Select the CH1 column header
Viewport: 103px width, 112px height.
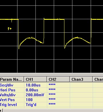[x=35, y=79]
